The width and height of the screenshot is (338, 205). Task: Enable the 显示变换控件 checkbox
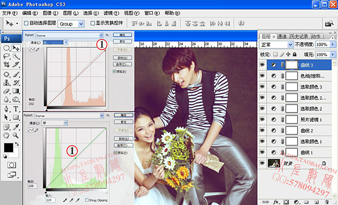[93, 23]
